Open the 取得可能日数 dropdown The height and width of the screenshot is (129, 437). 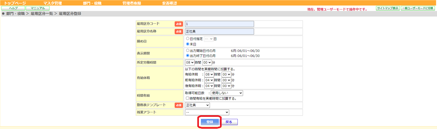point(227,93)
